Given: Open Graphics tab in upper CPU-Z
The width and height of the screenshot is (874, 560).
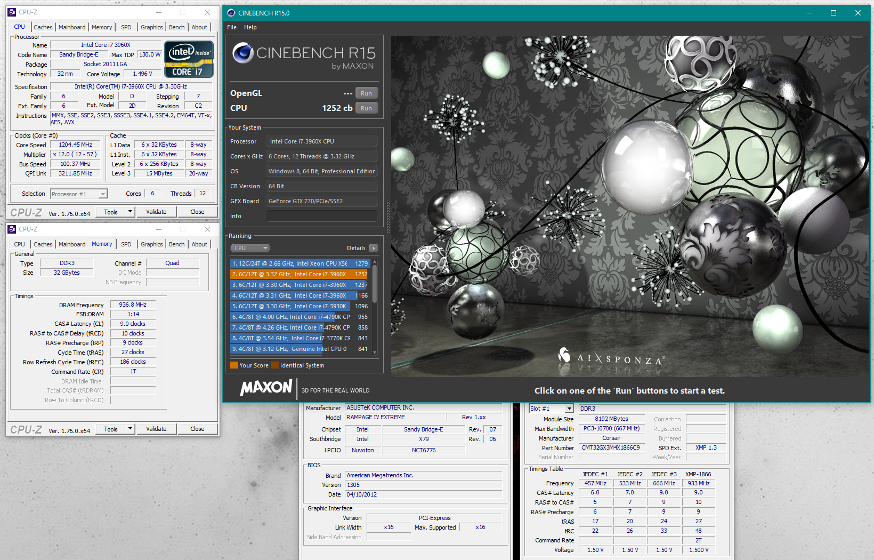Looking at the screenshot, I should pyautogui.click(x=152, y=27).
